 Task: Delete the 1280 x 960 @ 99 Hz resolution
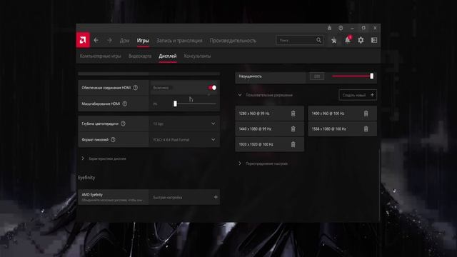(293, 114)
